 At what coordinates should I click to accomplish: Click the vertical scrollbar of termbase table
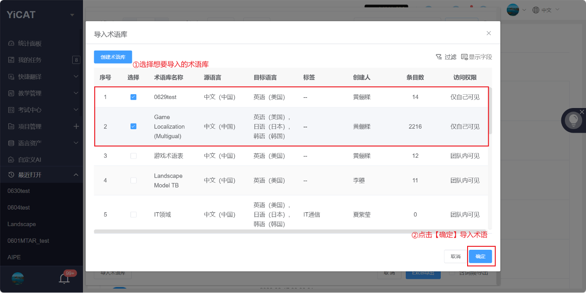click(x=490, y=110)
